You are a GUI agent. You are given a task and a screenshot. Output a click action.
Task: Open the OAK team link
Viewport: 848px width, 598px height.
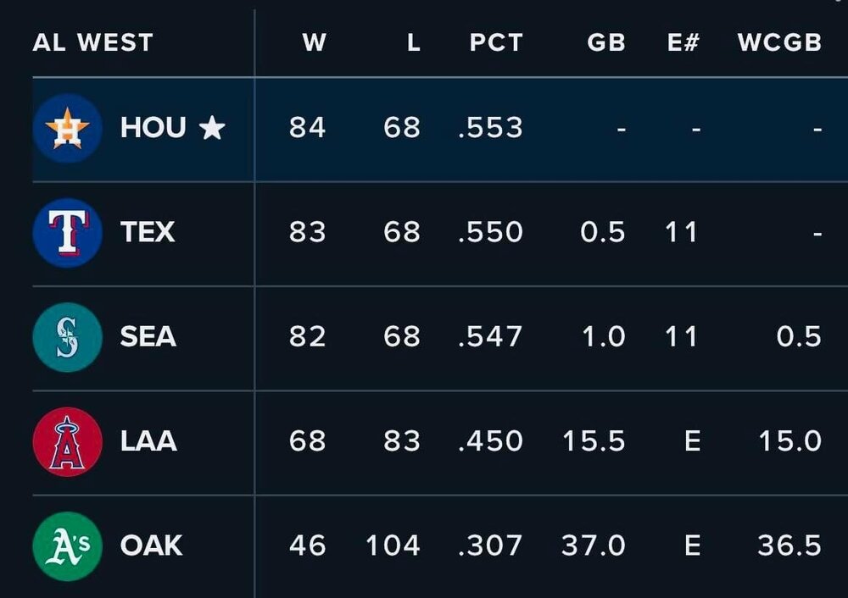tap(151, 545)
